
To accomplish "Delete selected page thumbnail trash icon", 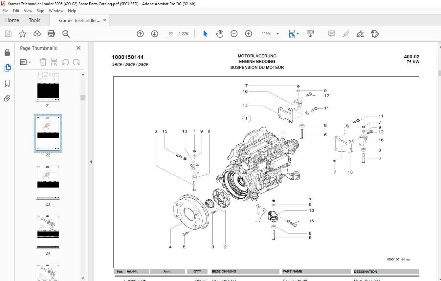I will pos(43,62).
